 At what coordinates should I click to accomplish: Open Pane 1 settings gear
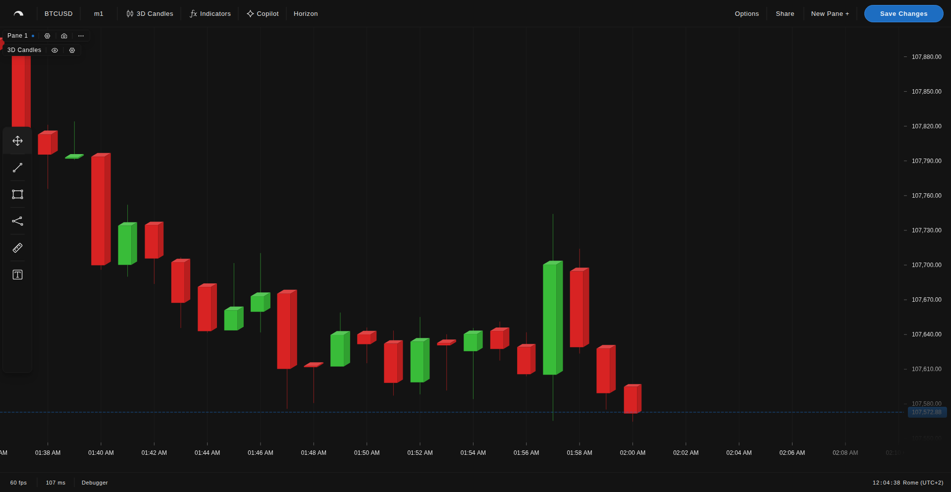click(x=47, y=36)
